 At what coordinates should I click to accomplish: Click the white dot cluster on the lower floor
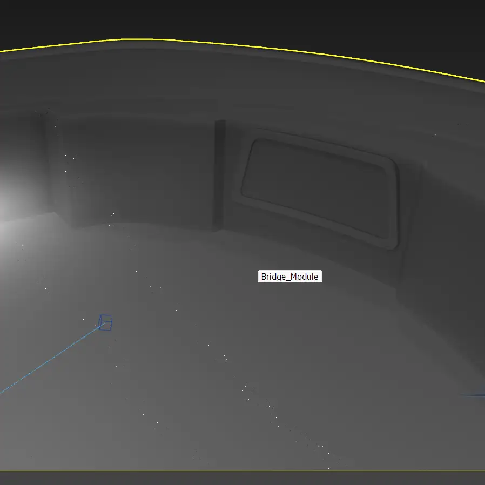[249, 389]
